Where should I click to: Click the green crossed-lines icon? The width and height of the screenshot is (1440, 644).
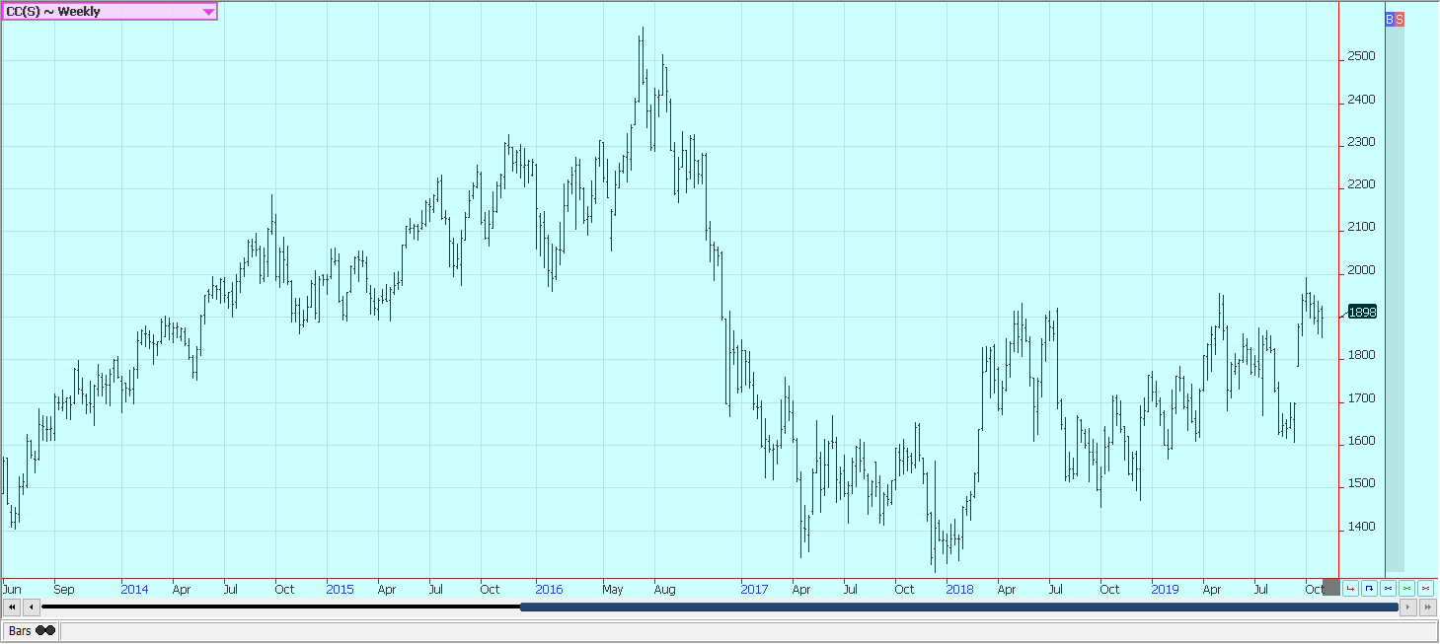click(1406, 589)
